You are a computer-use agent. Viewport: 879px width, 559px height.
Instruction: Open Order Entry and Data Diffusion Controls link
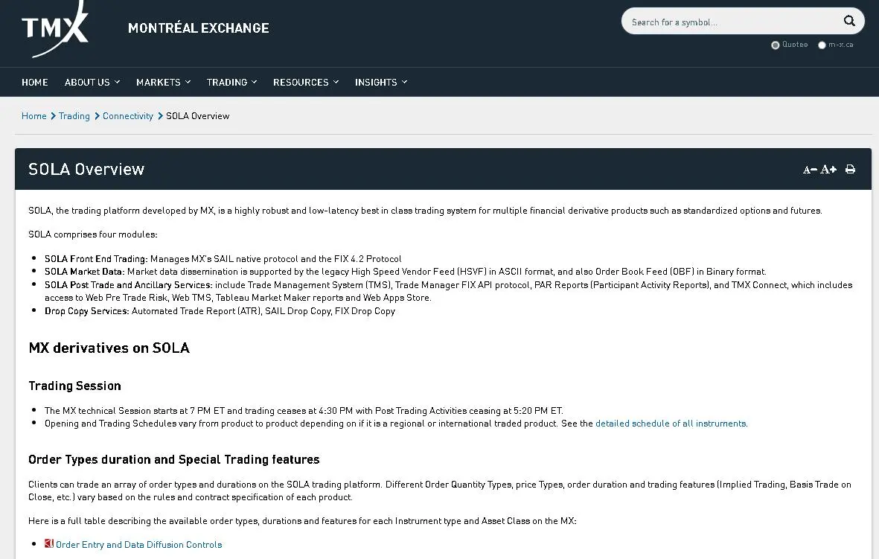(x=139, y=544)
